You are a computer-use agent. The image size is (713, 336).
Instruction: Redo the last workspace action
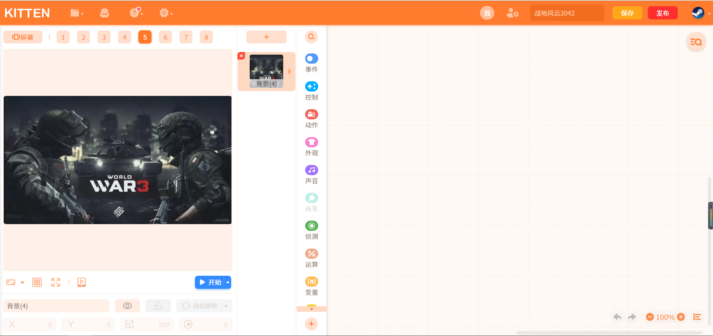(632, 317)
